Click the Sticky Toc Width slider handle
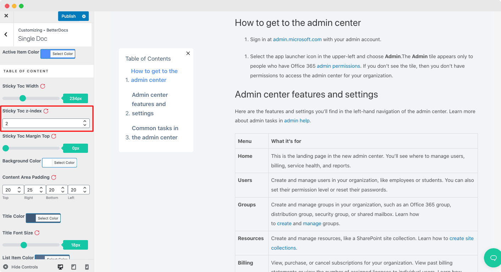This screenshot has width=501, height=272. coord(23,98)
